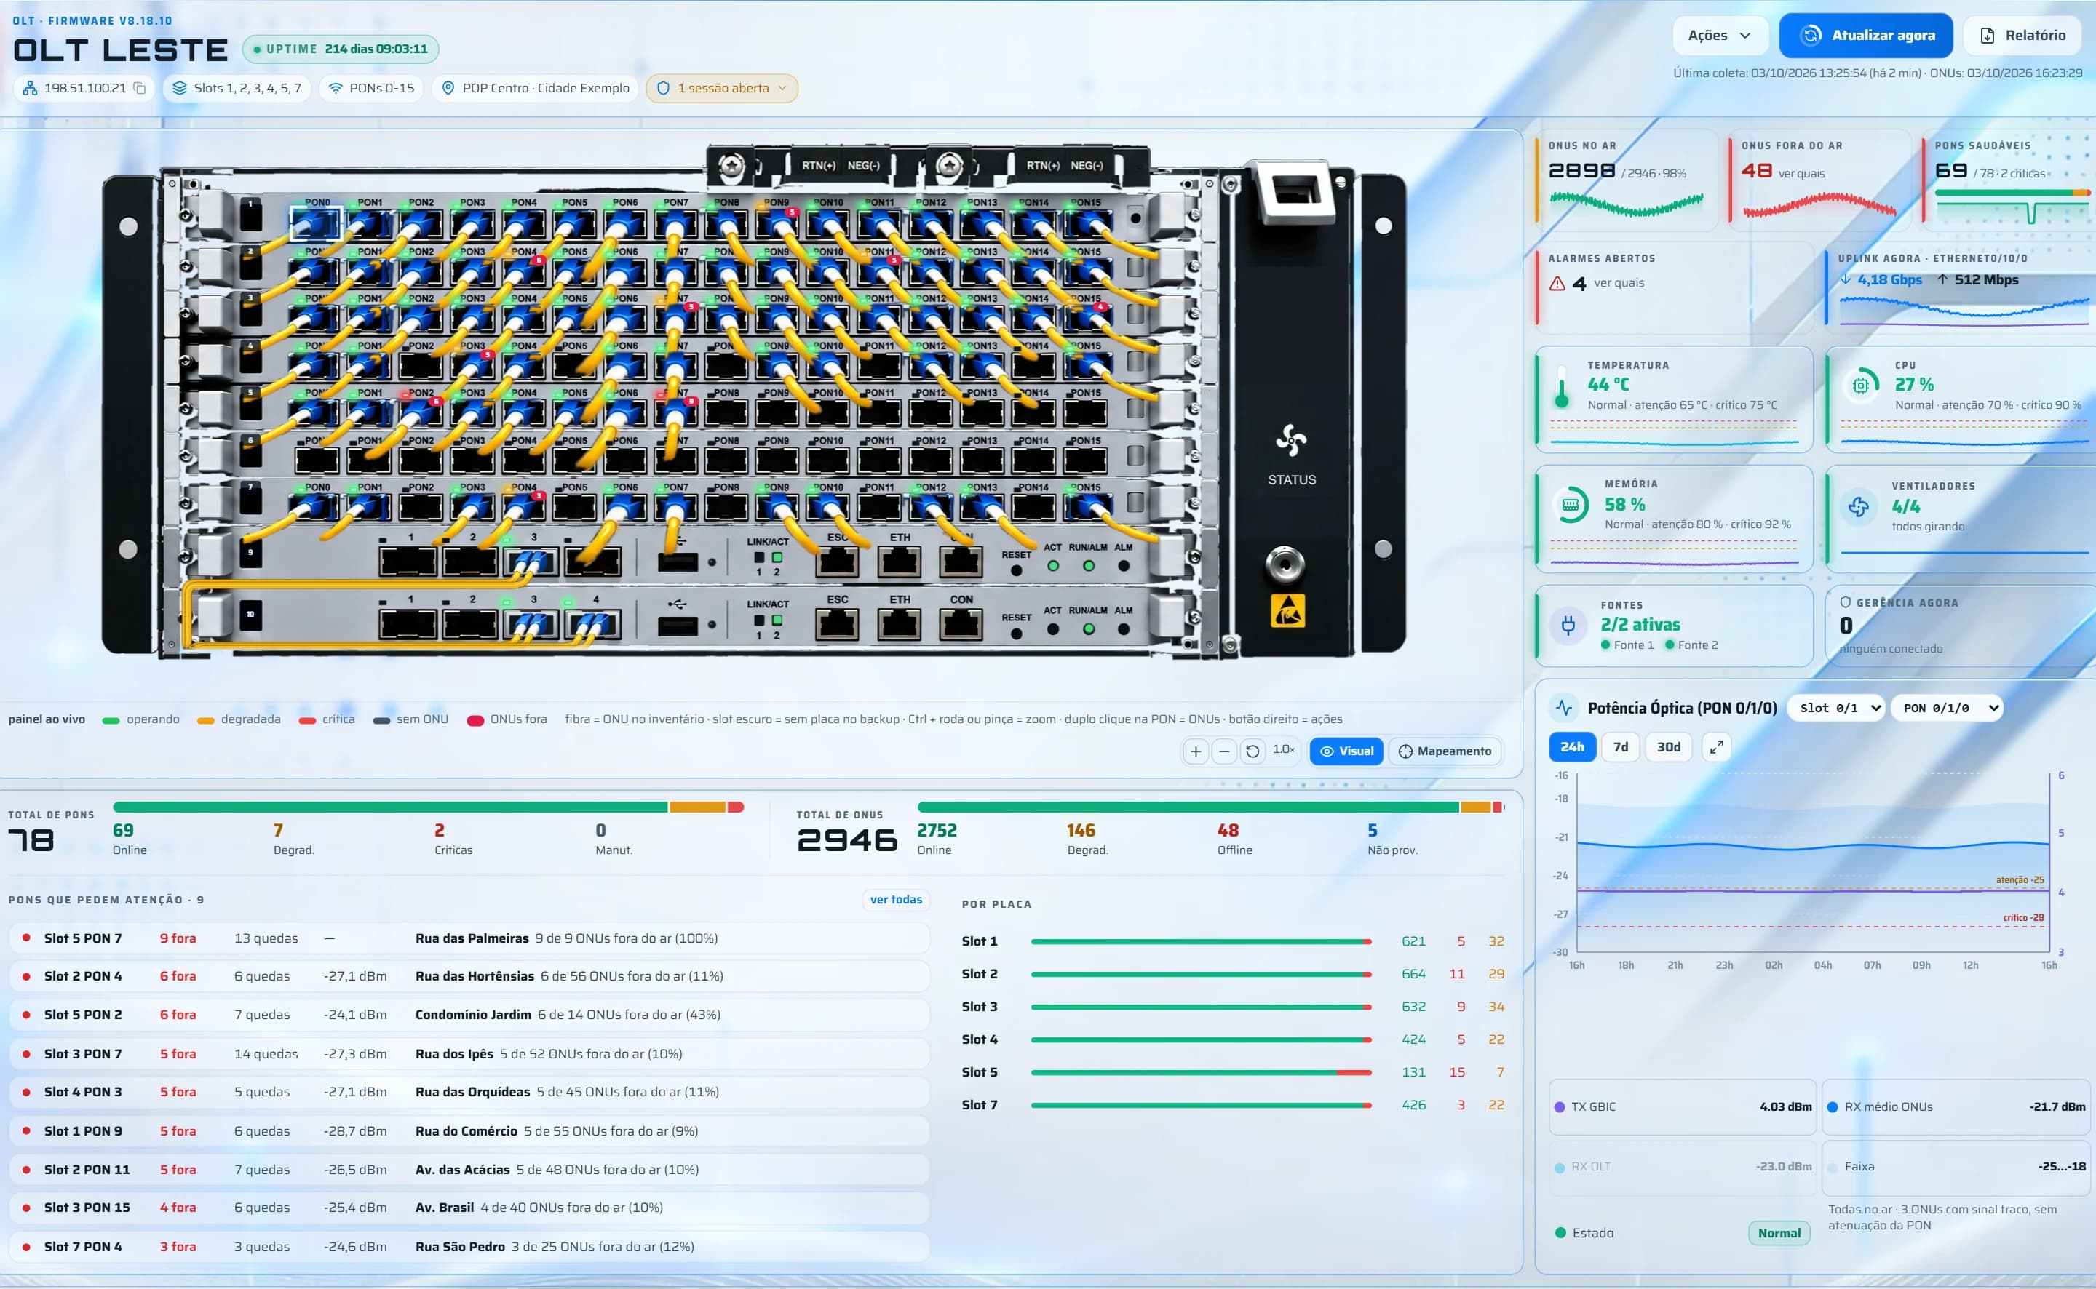Switch to Visual view mode
Viewport: 2096px width, 1289px height.
(x=1346, y=751)
